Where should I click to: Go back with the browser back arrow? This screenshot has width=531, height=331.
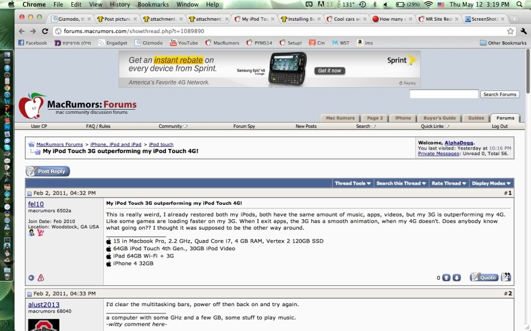click(x=22, y=31)
